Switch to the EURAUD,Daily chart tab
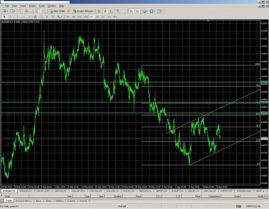Image resolution: width=269 pixels, height=209 pixels. 244,191
